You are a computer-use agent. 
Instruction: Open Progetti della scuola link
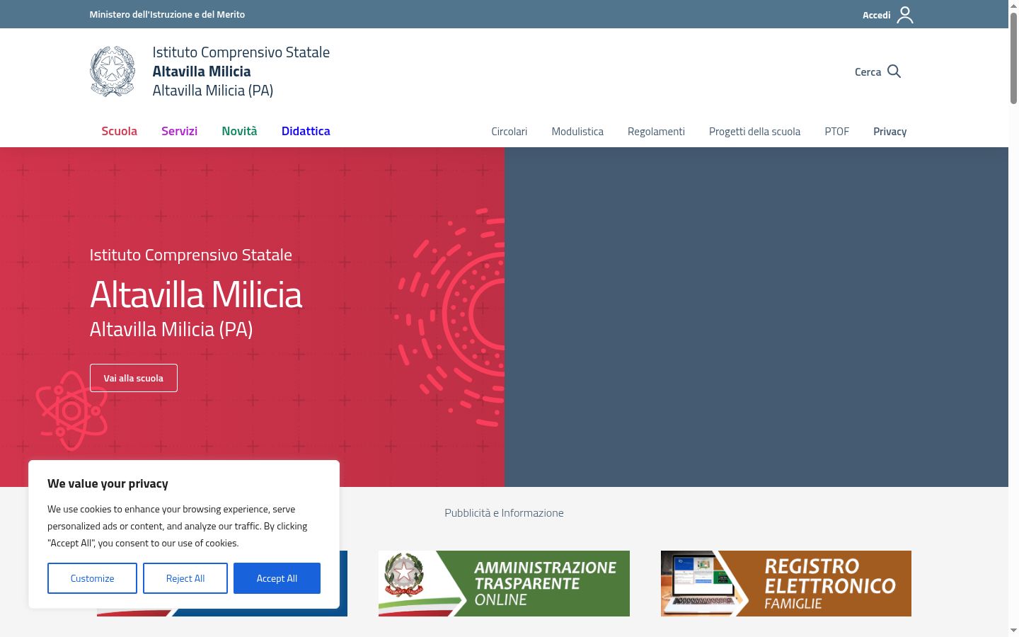tap(754, 132)
